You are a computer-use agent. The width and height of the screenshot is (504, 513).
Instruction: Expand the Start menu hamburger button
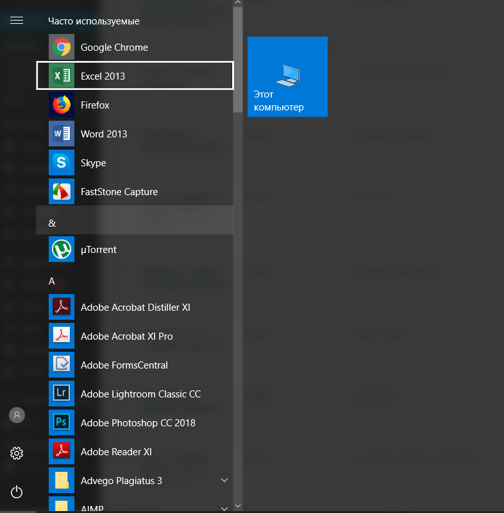[x=17, y=21]
